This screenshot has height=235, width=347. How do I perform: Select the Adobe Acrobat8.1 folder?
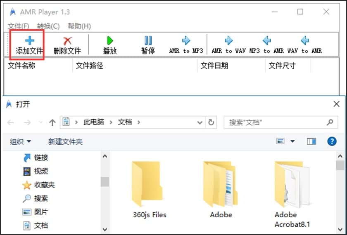[x=292, y=194]
